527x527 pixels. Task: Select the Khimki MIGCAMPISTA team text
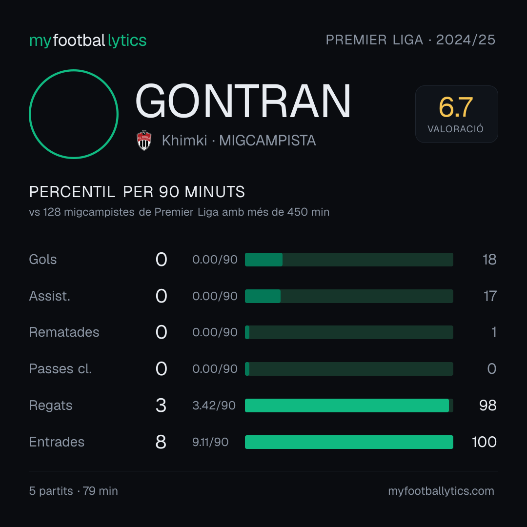pyautogui.click(x=239, y=141)
